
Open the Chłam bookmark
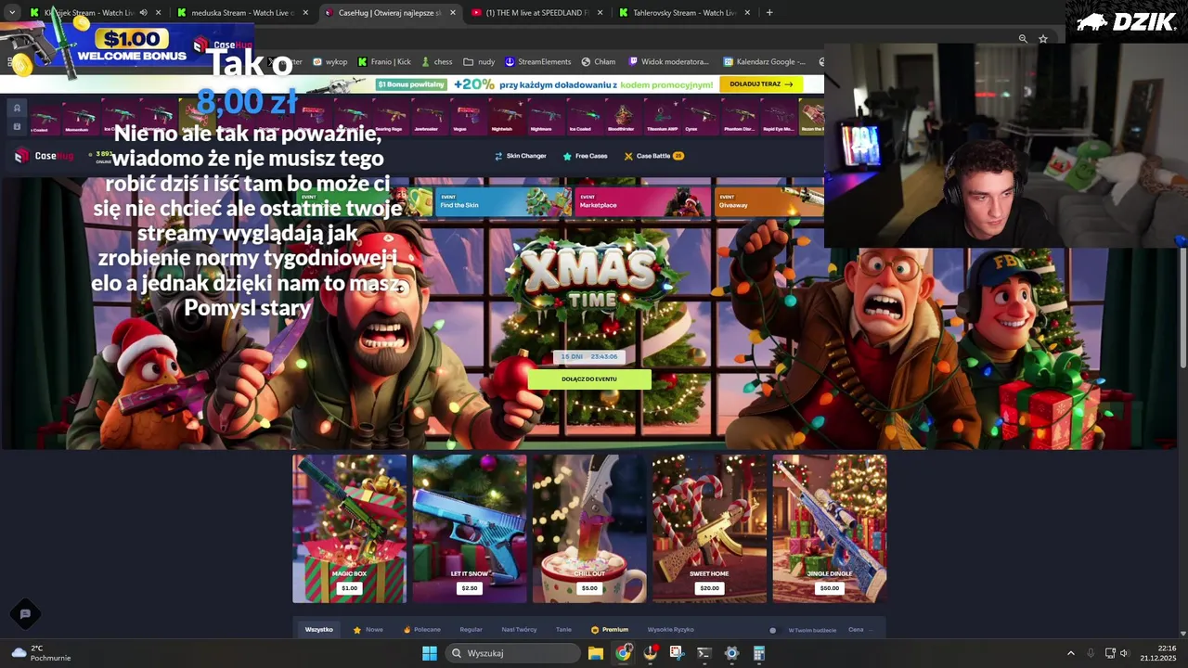coord(599,62)
